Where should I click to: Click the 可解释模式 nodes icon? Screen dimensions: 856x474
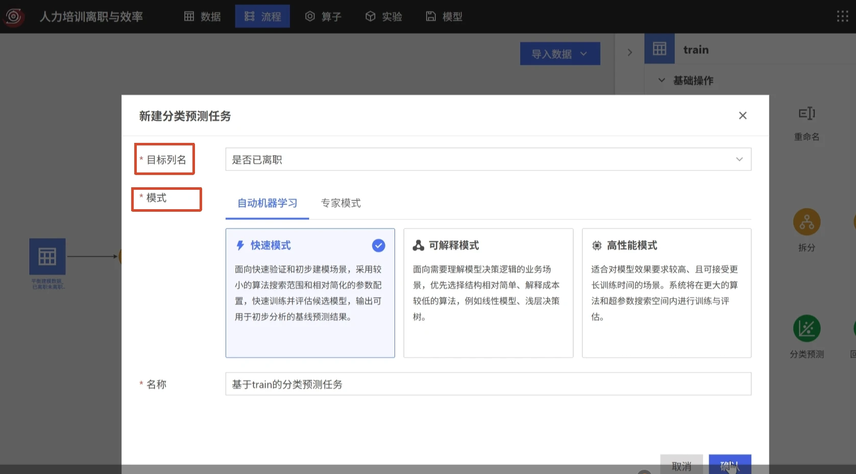[x=419, y=245]
